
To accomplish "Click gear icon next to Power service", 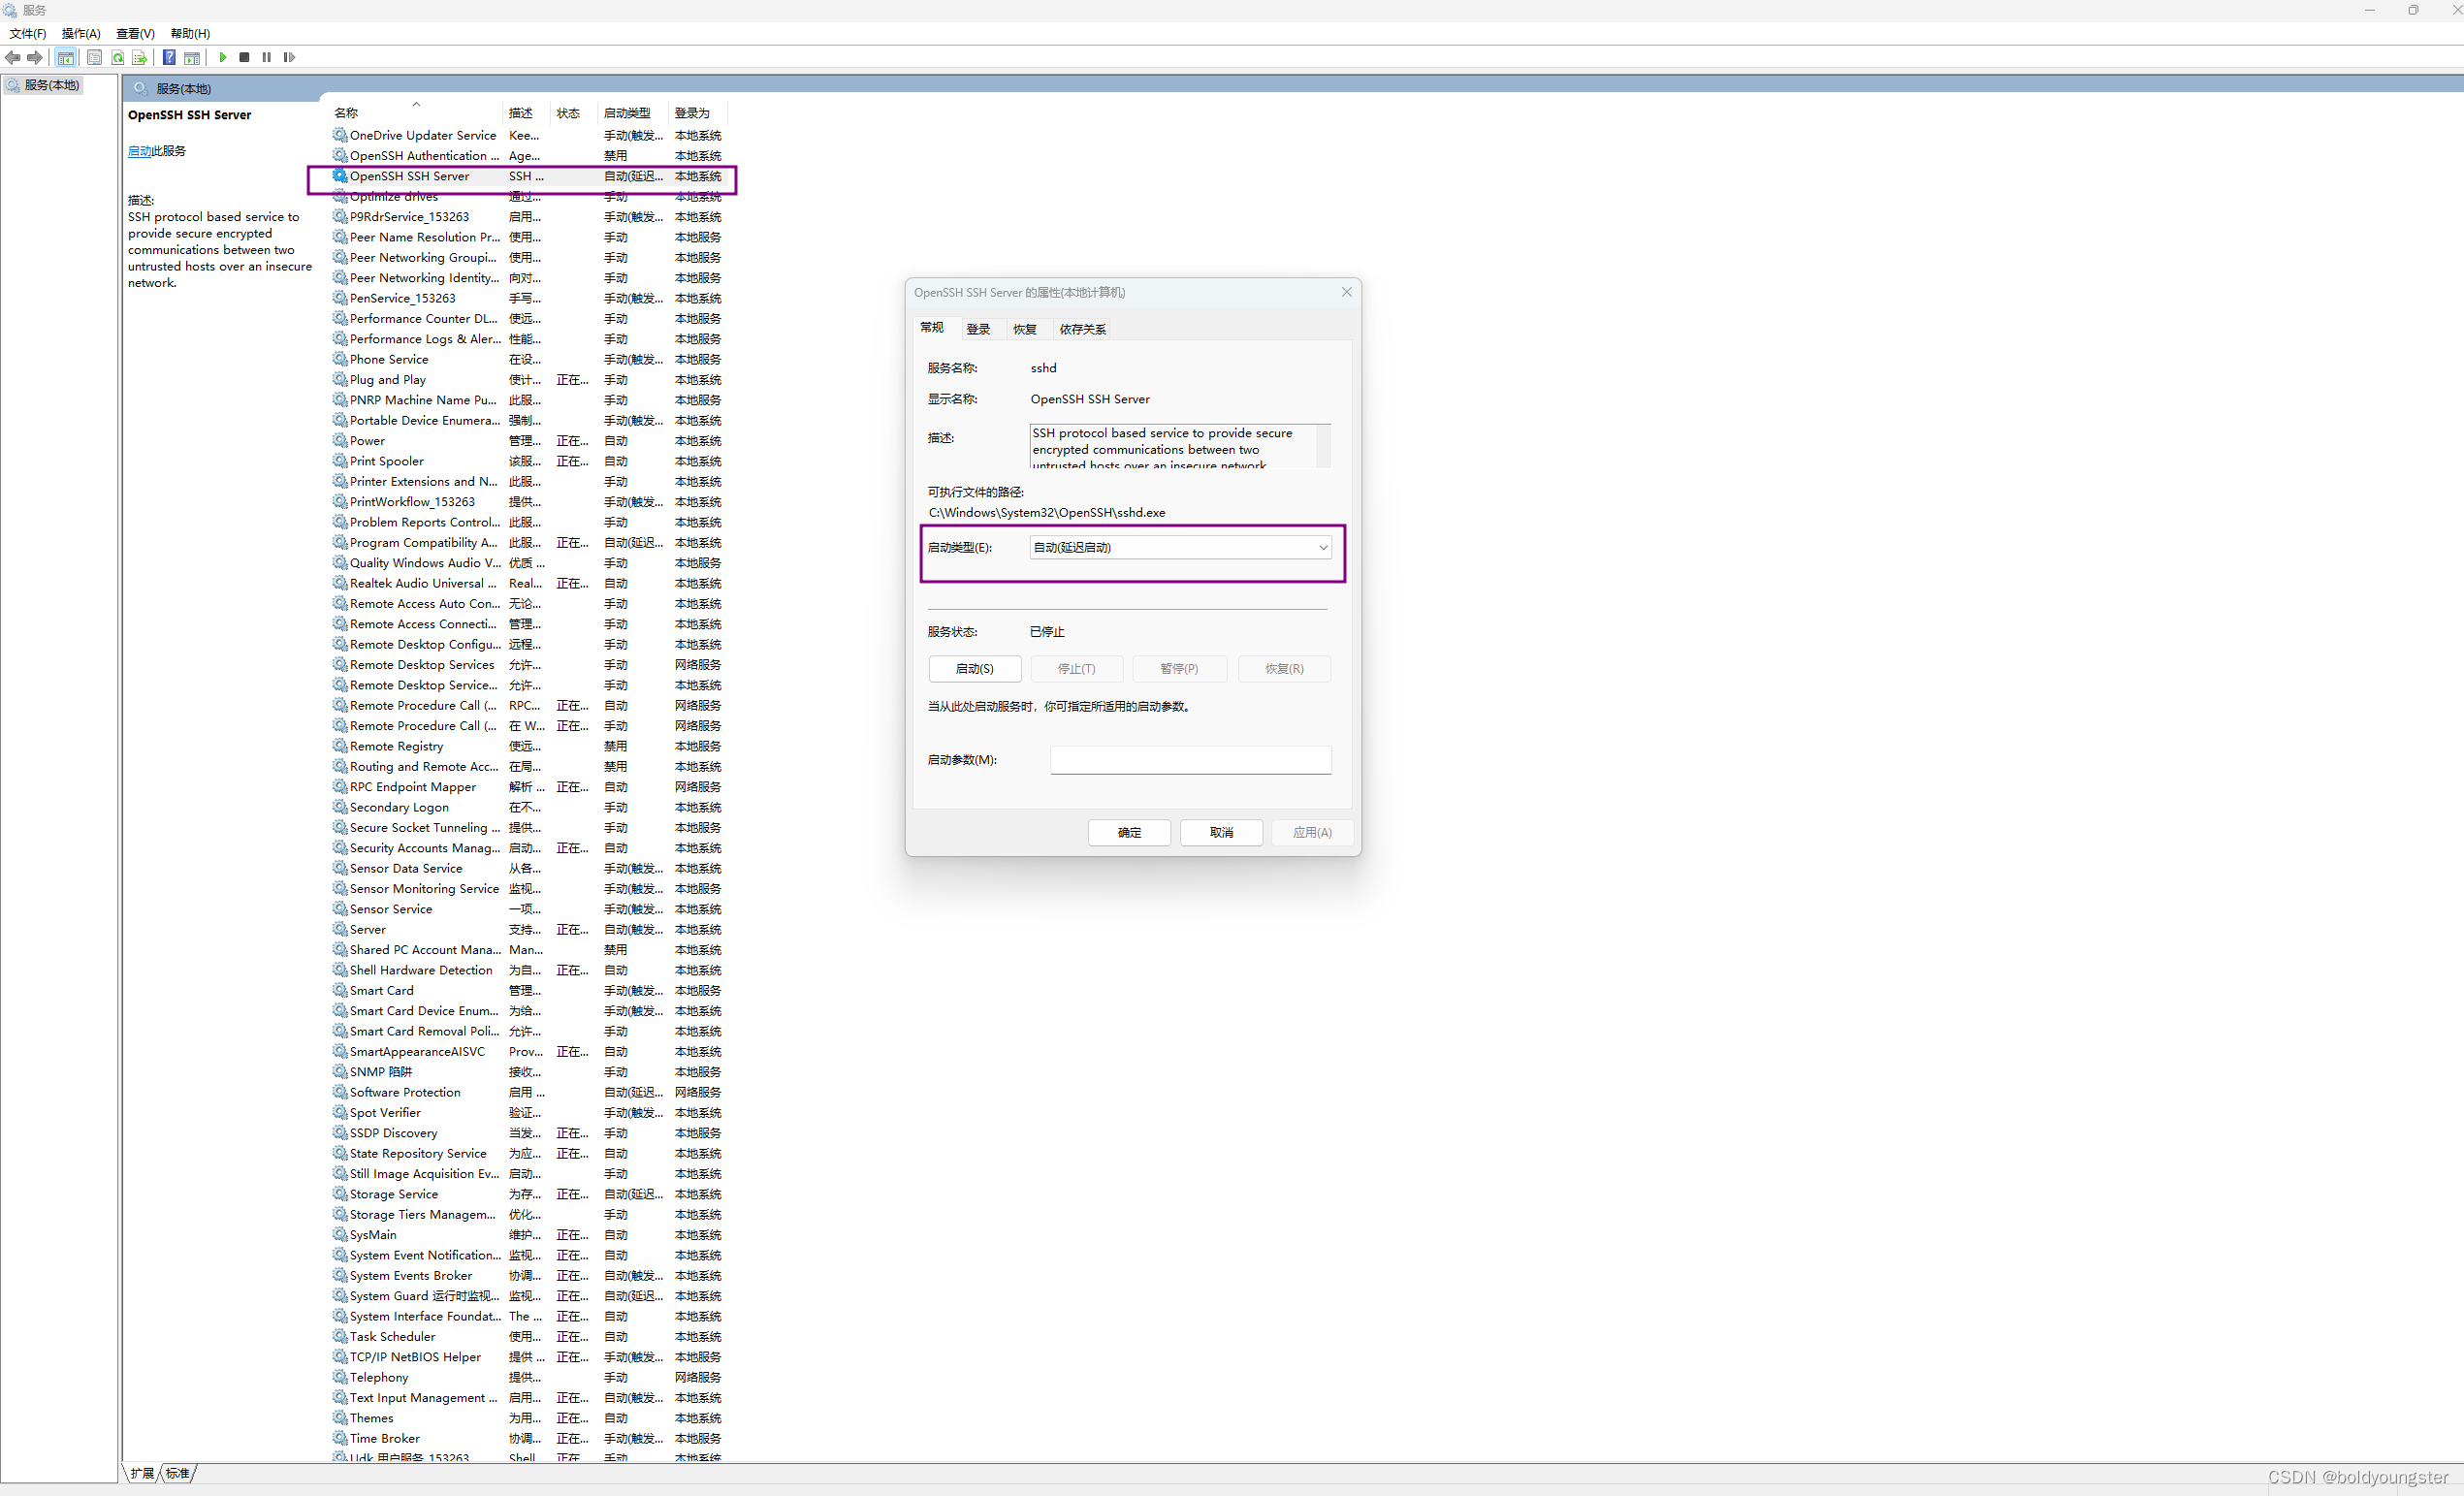I will (340, 441).
